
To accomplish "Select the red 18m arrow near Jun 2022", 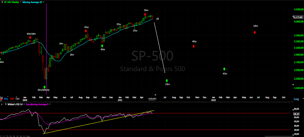I will pyautogui.click(x=255, y=33).
